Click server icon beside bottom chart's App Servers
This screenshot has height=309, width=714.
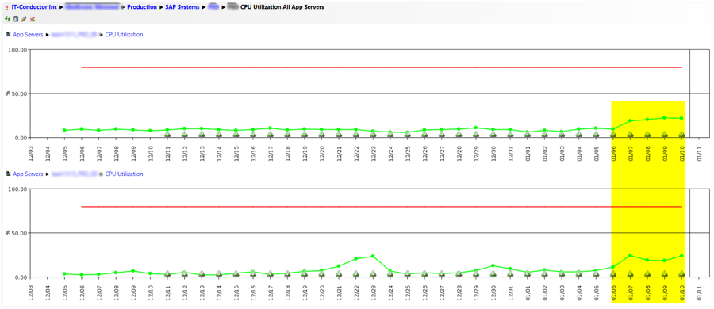pos(8,174)
